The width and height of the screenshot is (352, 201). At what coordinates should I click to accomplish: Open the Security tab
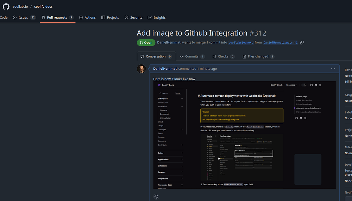pos(133,17)
